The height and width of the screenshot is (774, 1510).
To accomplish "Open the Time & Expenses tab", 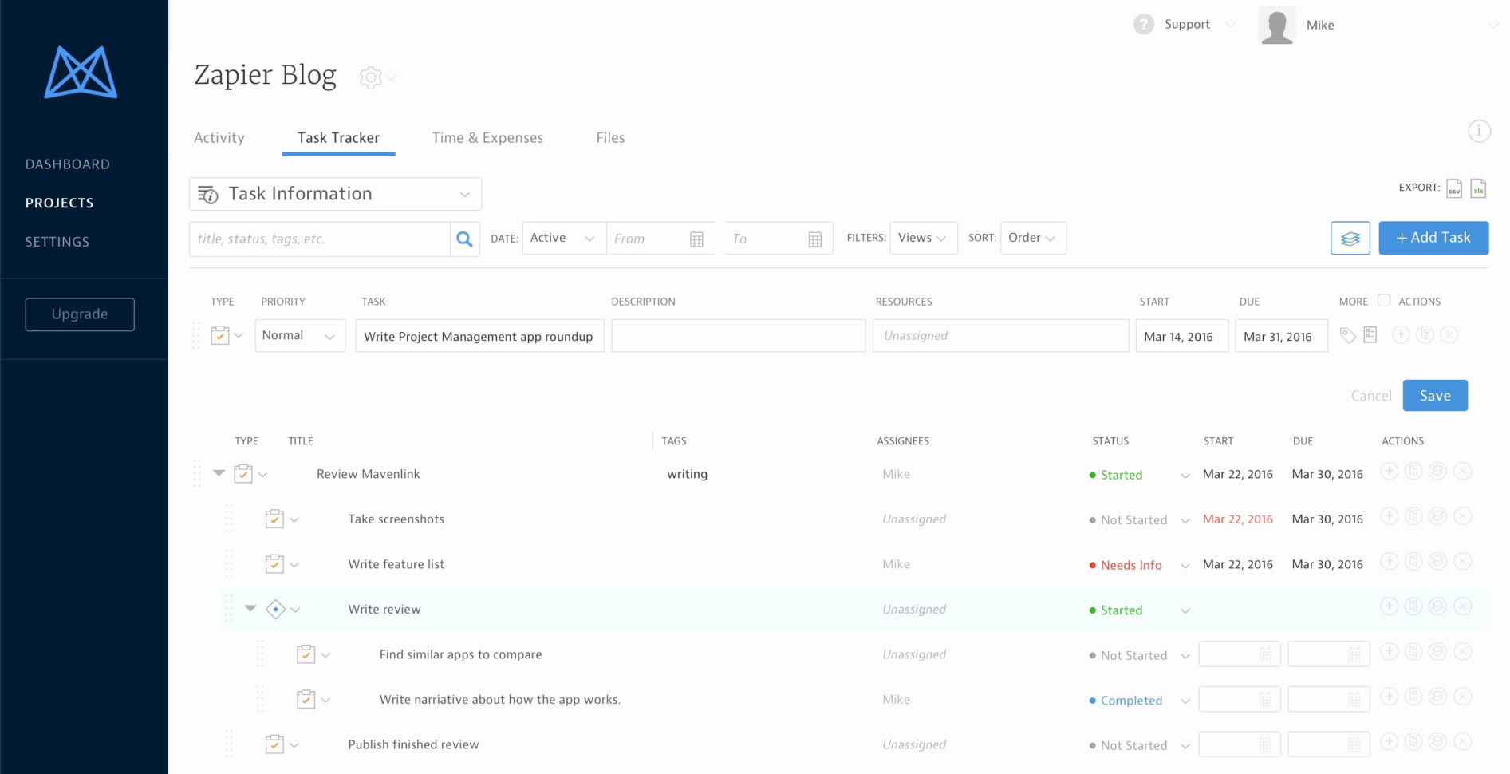I will [x=487, y=137].
